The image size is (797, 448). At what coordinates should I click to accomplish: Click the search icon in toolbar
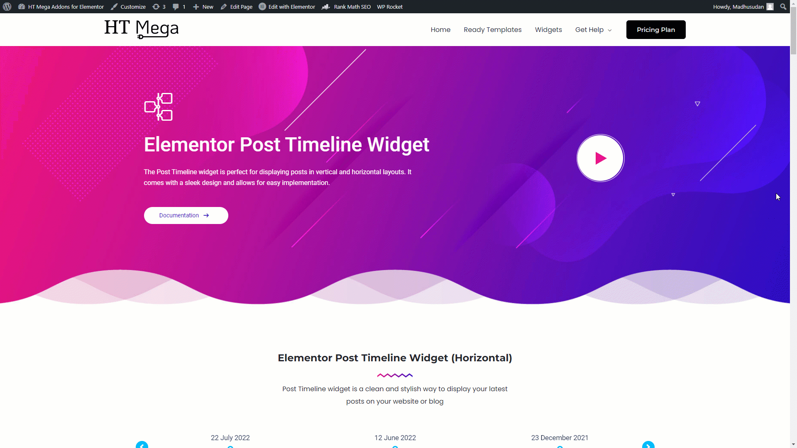click(x=783, y=6)
